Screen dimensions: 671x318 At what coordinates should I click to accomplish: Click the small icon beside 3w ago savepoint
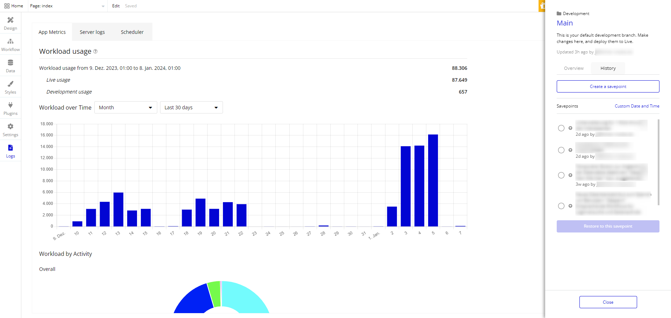pos(570,175)
